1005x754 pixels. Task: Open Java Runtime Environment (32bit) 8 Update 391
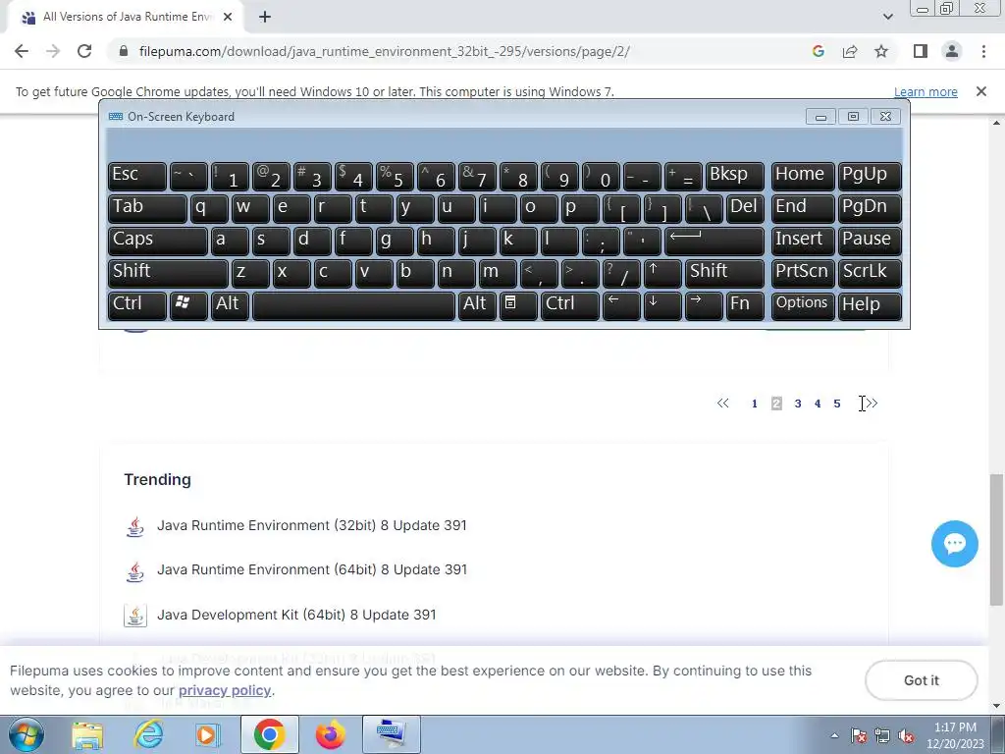[312, 526]
